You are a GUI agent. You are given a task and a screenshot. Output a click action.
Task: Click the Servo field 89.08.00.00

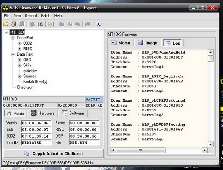(85, 123)
